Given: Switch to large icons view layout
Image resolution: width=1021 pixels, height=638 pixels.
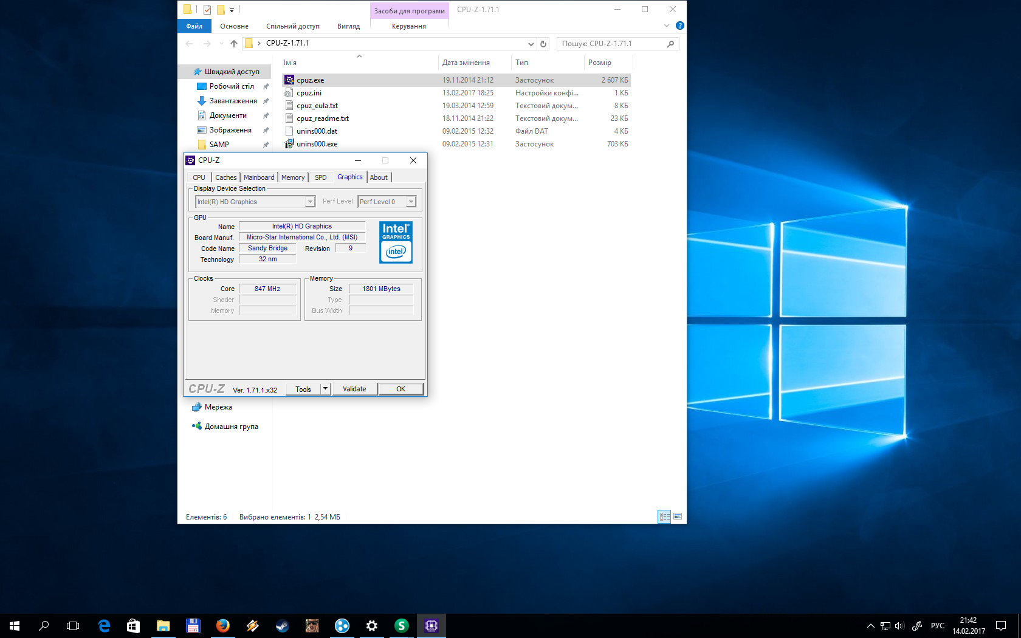Looking at the screenshot, I should (678, 516).
